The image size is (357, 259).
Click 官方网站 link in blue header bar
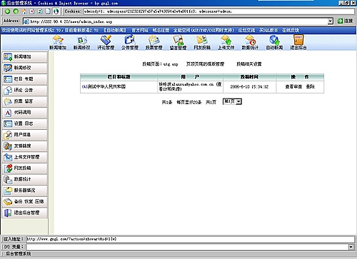pyautogui.click(x=140, y=30)
